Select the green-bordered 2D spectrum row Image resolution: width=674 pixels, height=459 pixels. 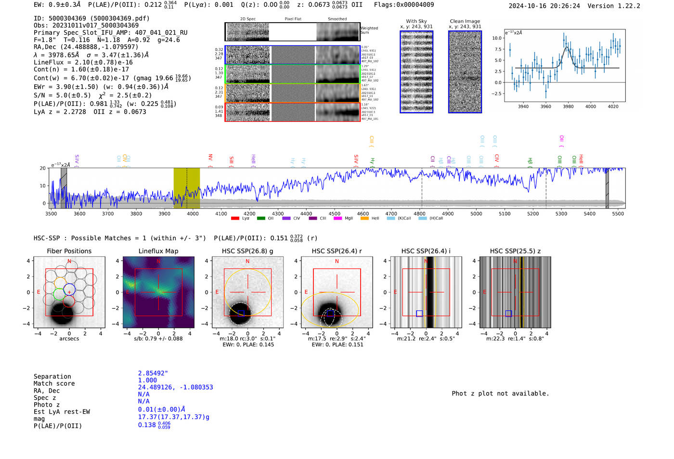[x=293, y=74]
